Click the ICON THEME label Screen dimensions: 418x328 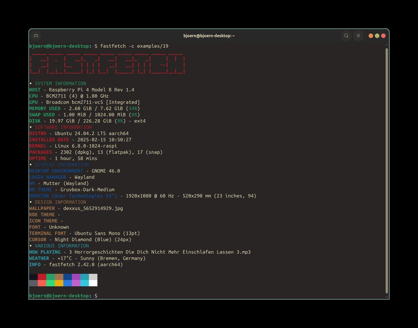pyautogui.click(x=43, y=221)
